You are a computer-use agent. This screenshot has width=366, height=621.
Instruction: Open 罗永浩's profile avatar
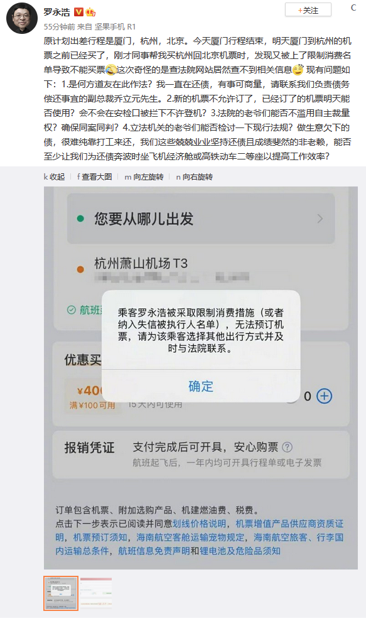click(x=22, y=18)
